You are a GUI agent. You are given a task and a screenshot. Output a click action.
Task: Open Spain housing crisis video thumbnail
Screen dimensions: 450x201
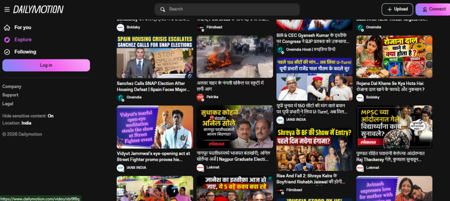point(155,57)
